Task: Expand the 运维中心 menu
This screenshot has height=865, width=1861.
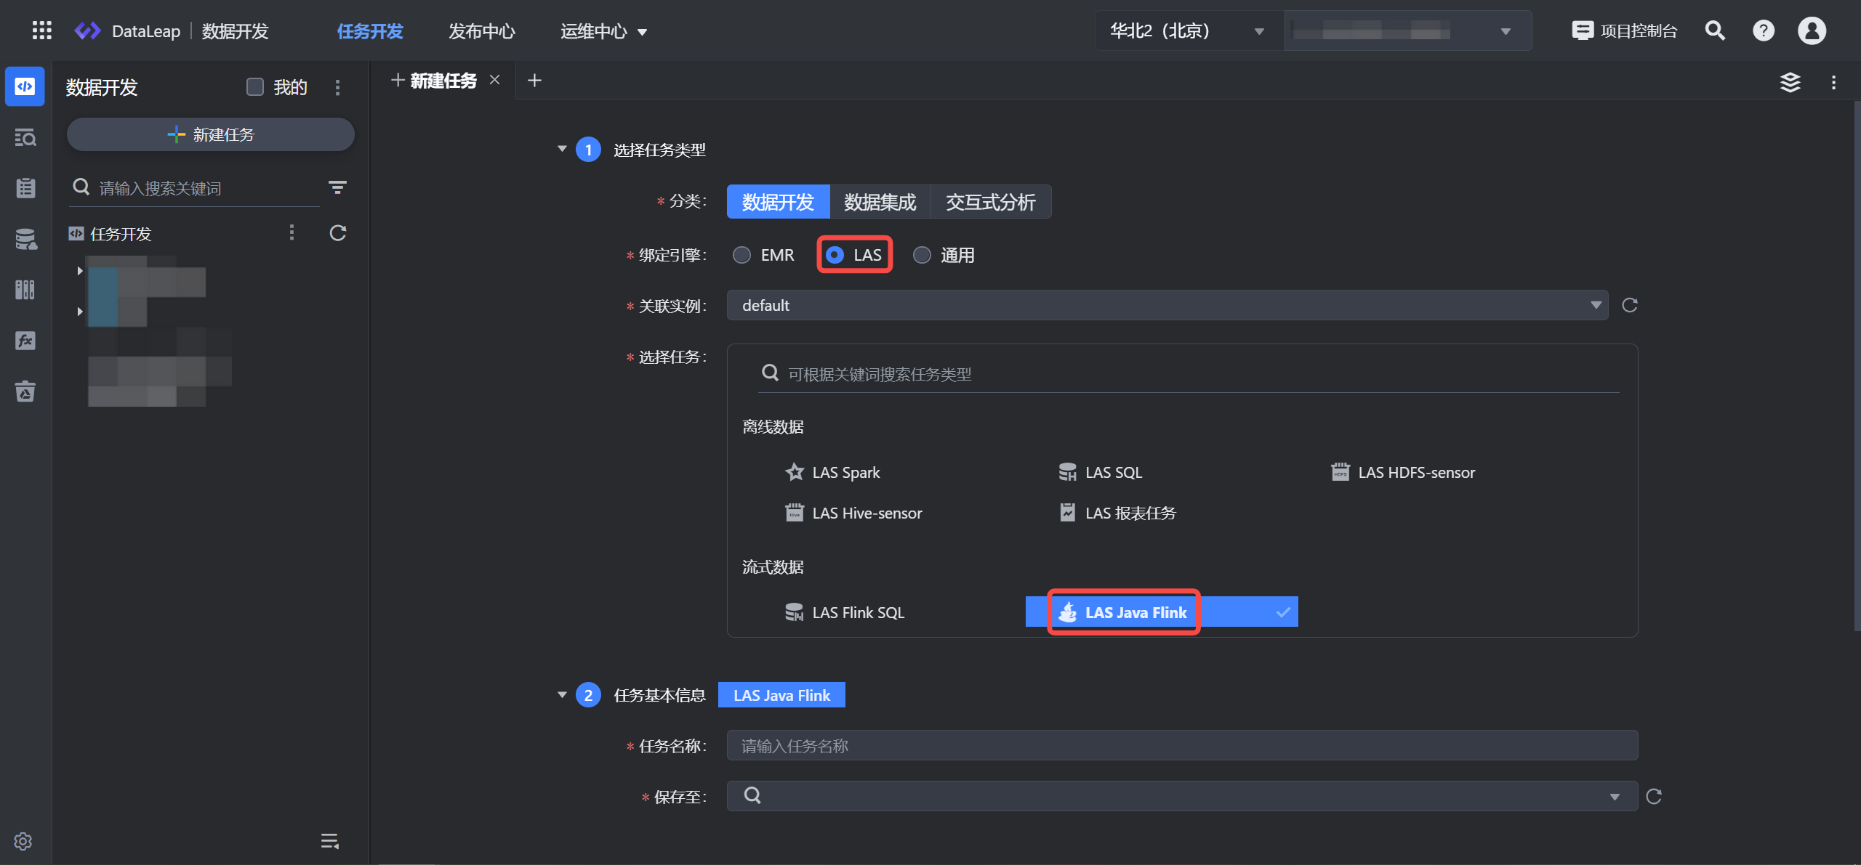Action: point(603,31)
